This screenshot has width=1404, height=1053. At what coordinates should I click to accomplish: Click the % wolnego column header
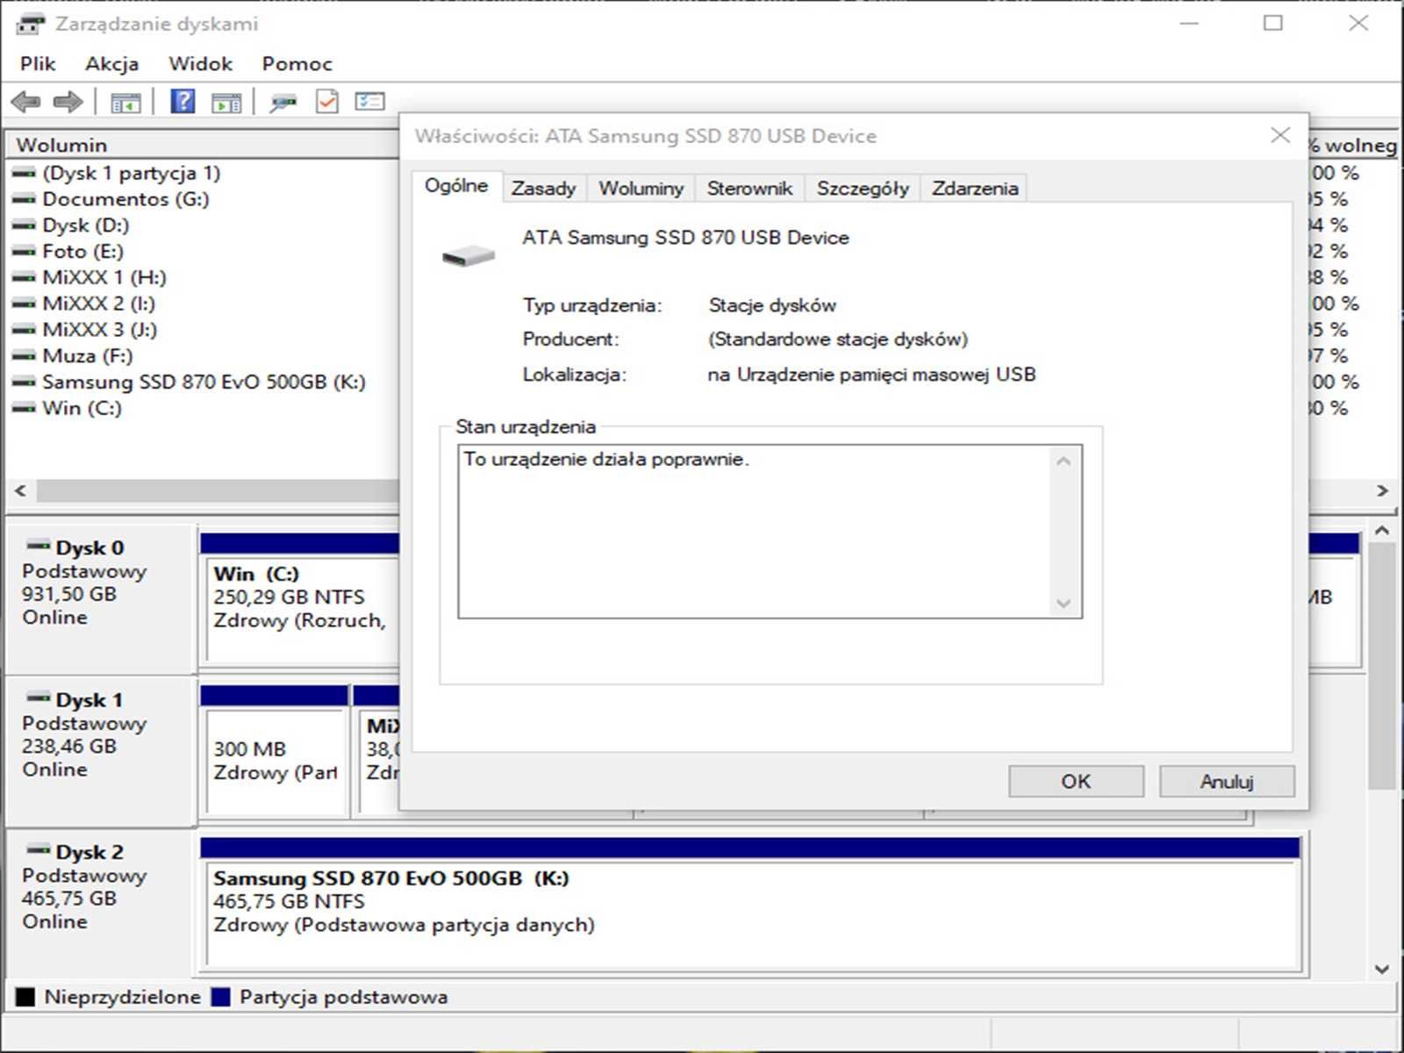click(1352, 145)
